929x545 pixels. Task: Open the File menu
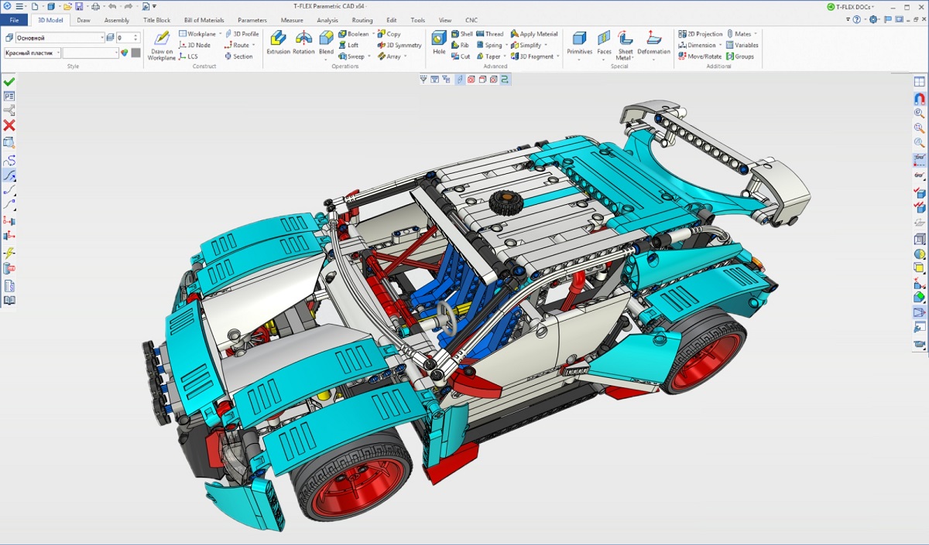pos(14,20)
